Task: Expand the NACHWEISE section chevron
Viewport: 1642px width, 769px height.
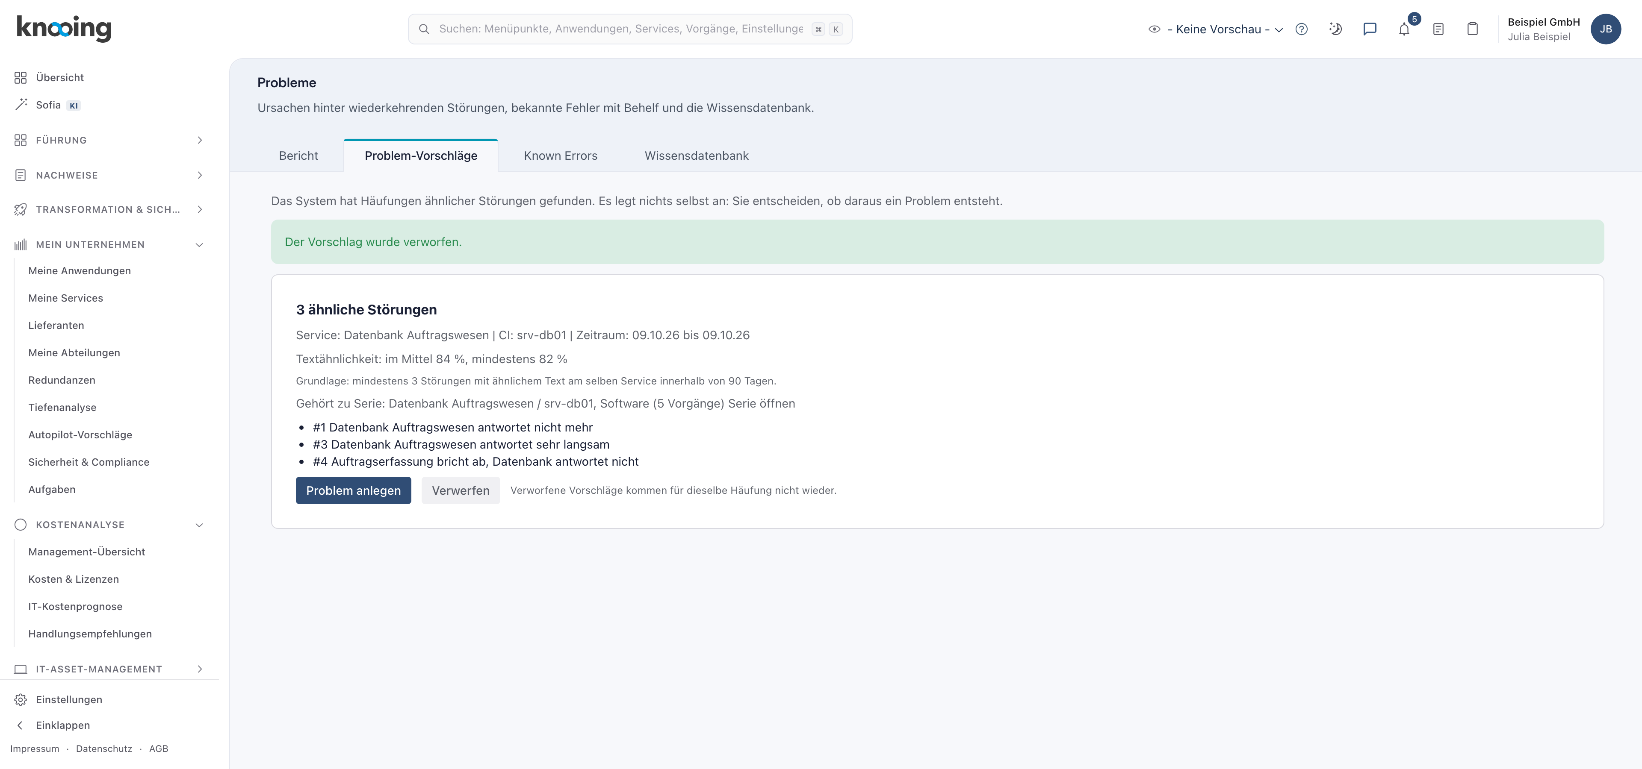Action: point(200,175)
